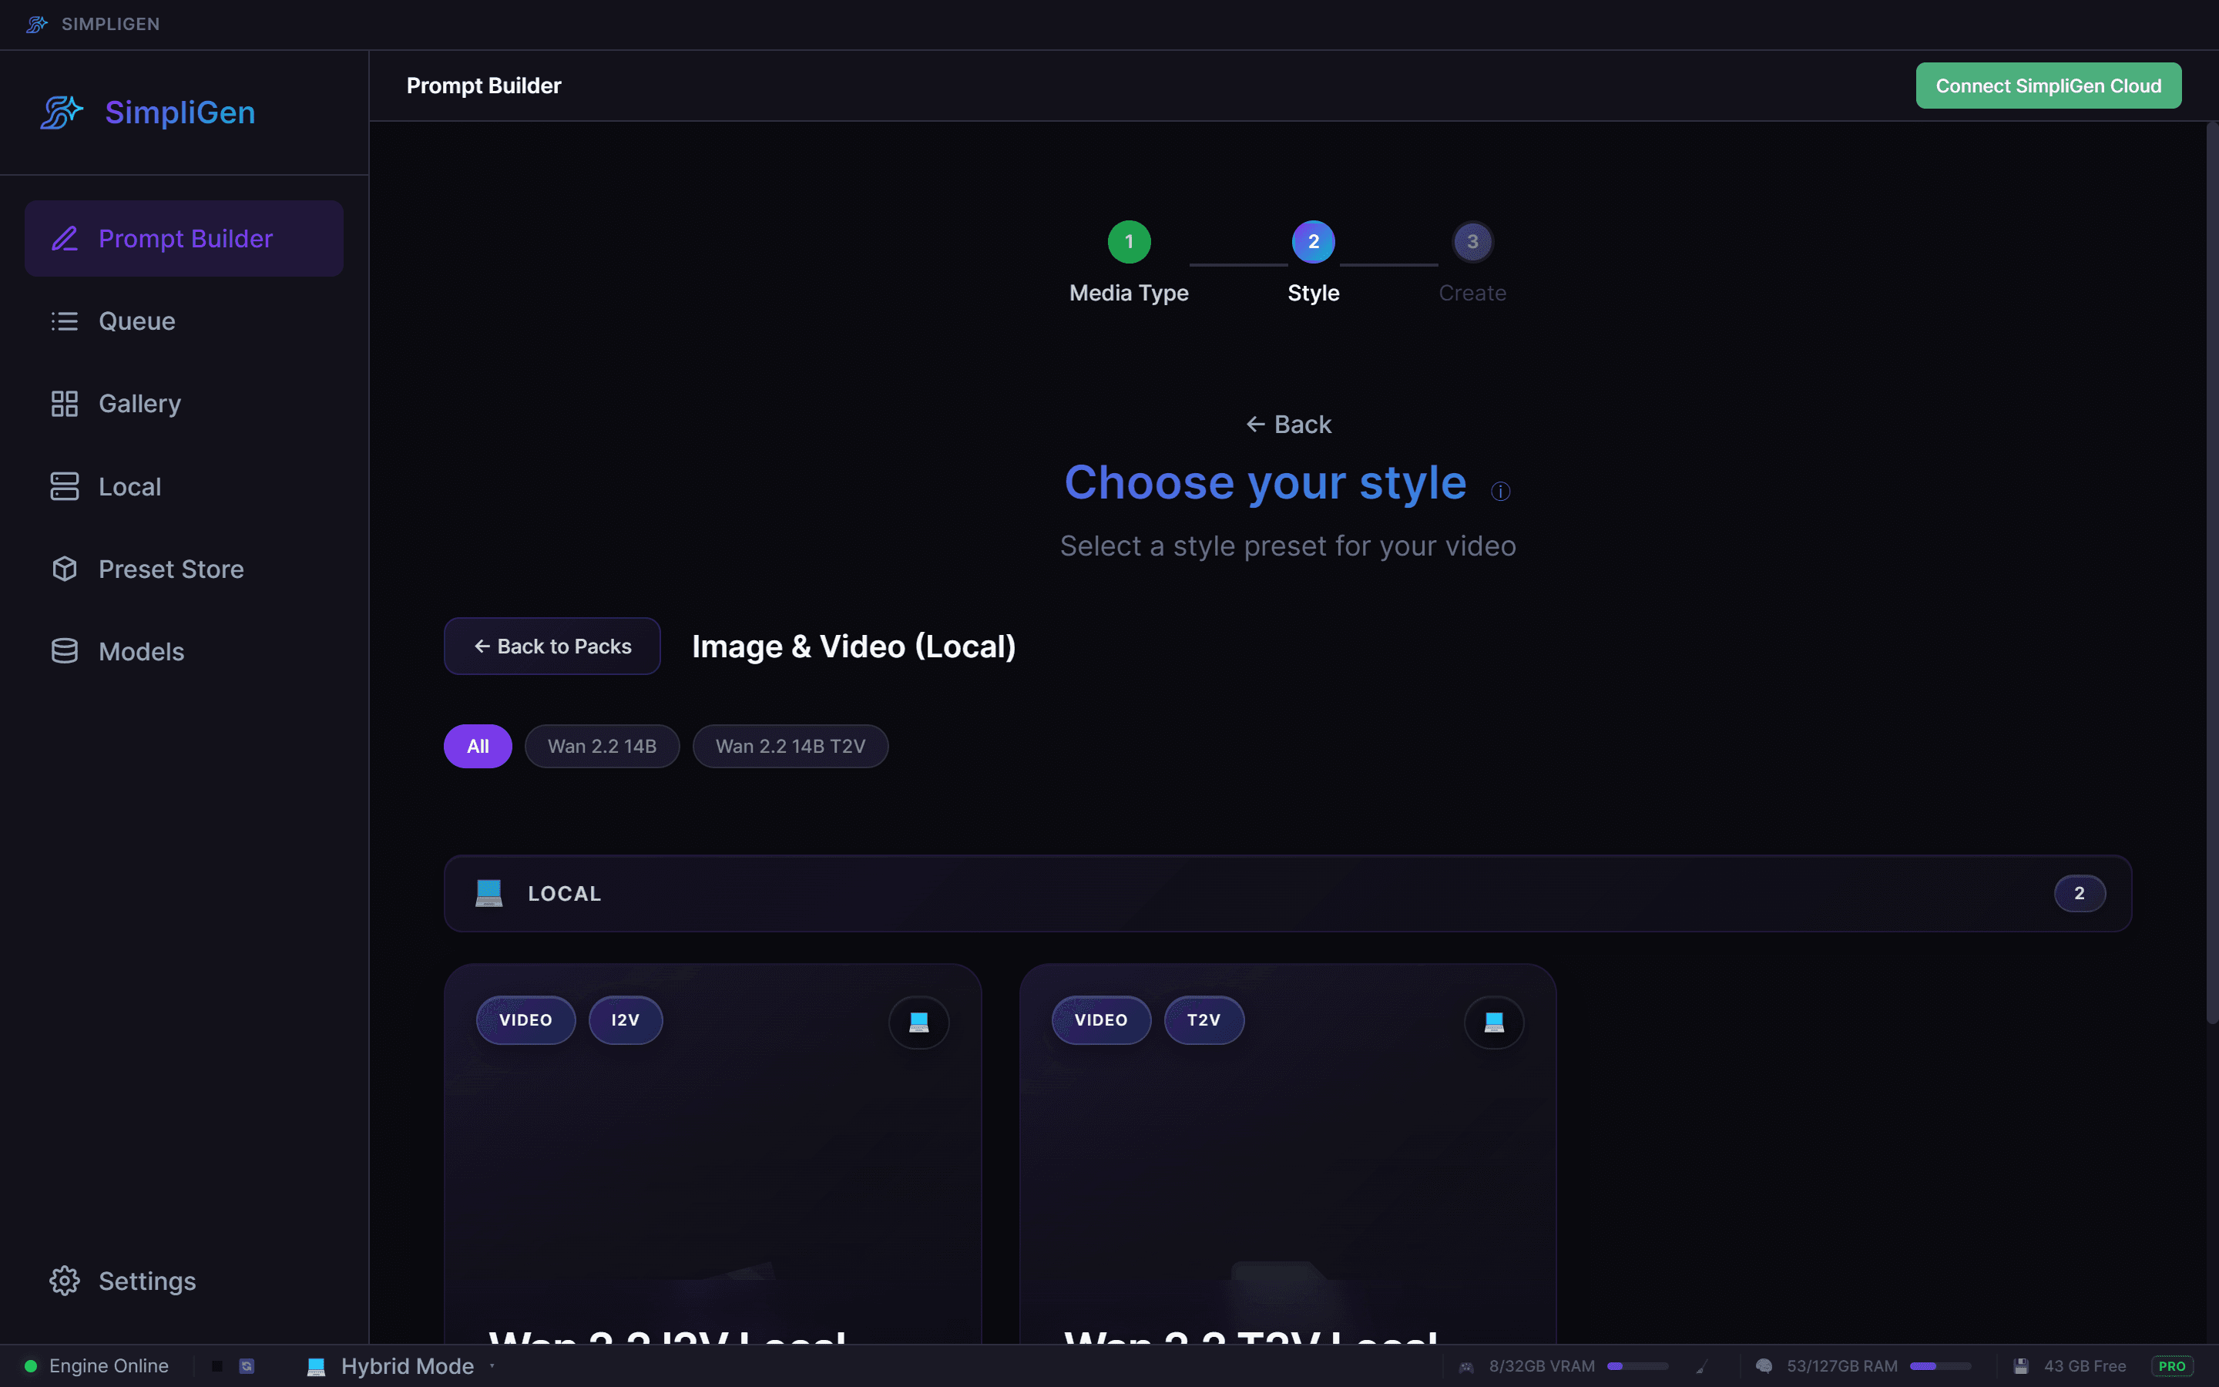The height and width of the screenshot is (1387, 2219).
Task: Click the stop engine square icon
Action: point(217,1366)
